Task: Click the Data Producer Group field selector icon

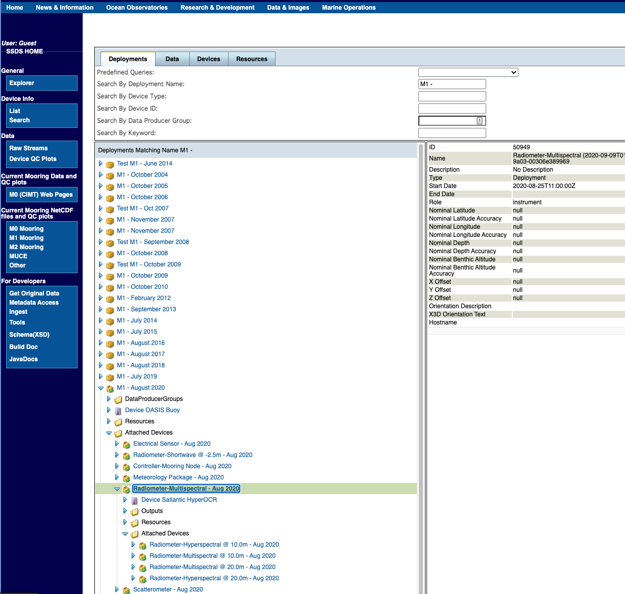Action: pyautogui.click(x=480, y=121)
